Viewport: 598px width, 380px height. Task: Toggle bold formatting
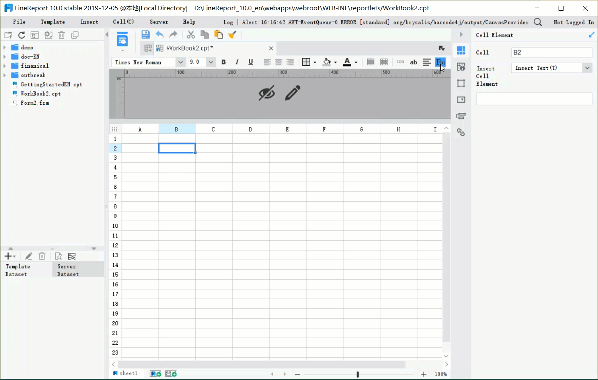point(223,62)
